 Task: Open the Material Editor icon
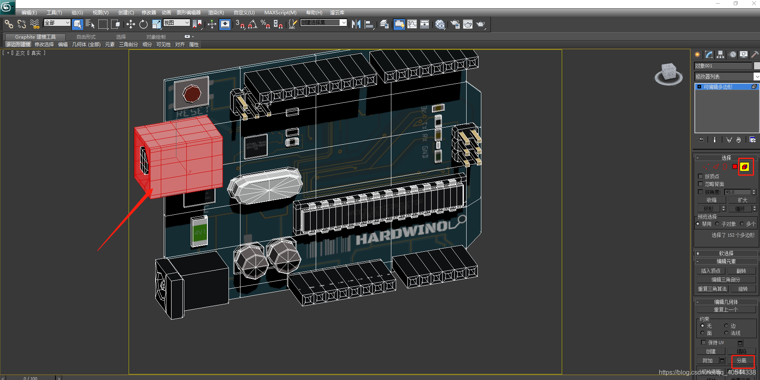(440, 24)
